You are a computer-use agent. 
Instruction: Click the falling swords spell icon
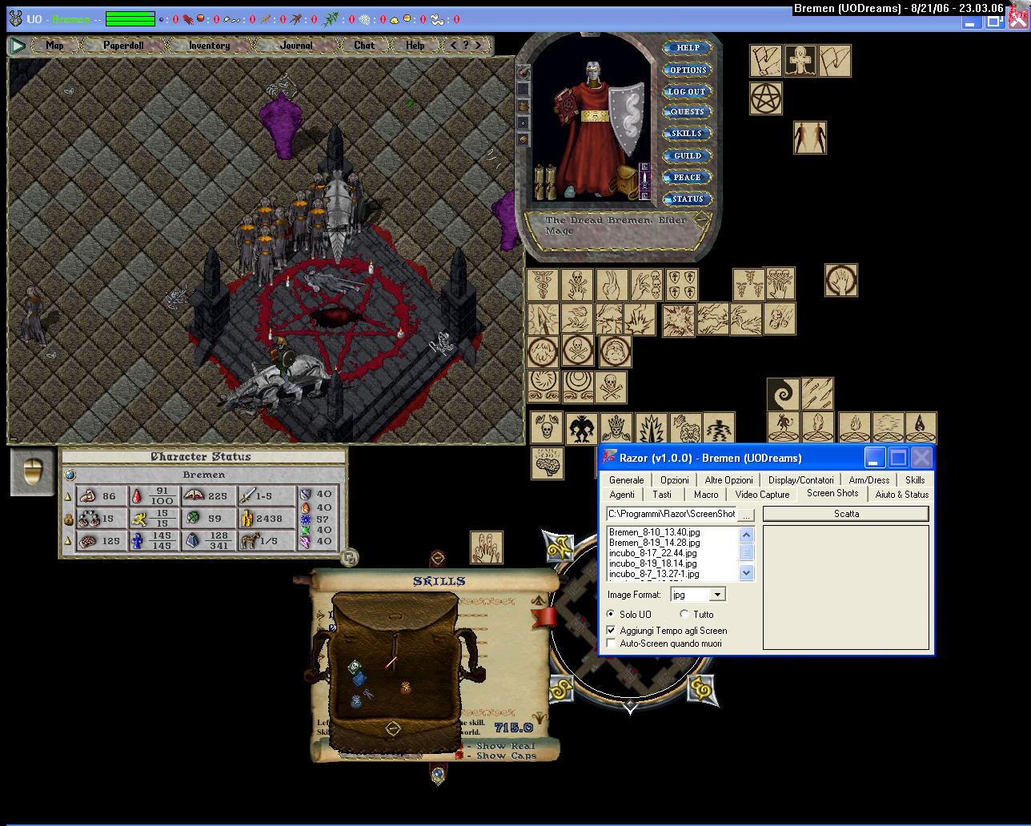pos(817,395)
